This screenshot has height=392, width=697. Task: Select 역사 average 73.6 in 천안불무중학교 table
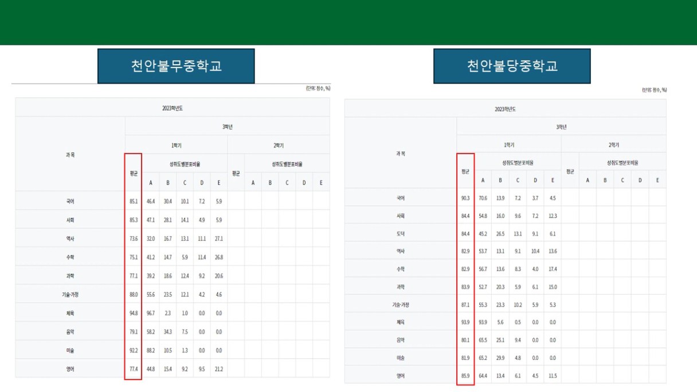click(134, 239)
